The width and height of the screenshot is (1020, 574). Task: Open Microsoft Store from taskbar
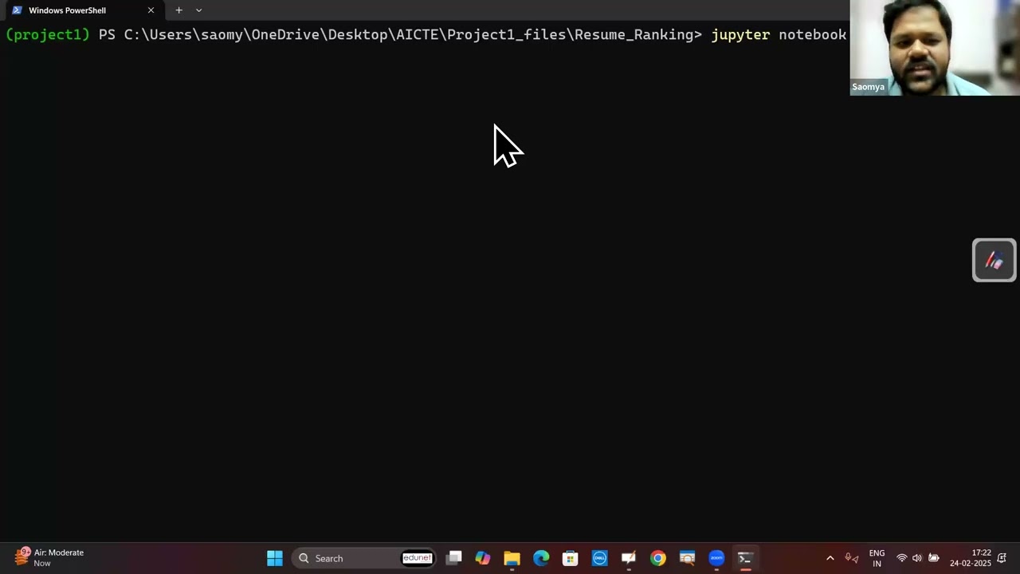[570, 558]
